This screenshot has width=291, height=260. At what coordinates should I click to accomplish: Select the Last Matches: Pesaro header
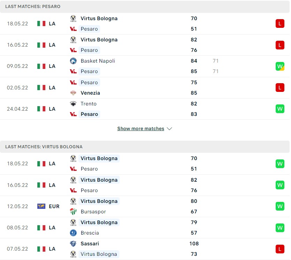pos(33,7)
